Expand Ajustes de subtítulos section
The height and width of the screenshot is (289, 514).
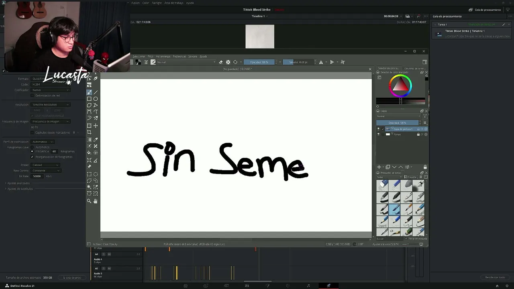click(19, 189)
